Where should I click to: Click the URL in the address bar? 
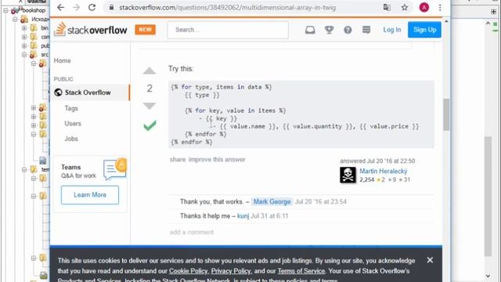227,7
